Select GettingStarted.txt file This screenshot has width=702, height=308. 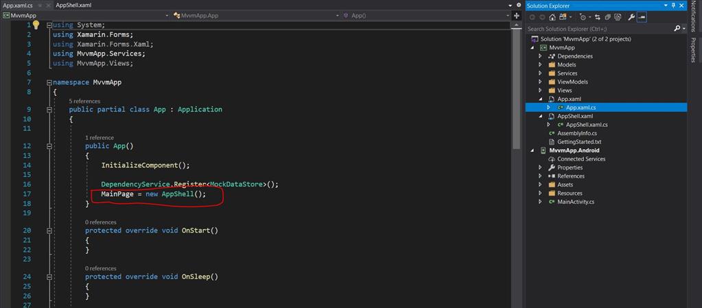click(579, 141)
